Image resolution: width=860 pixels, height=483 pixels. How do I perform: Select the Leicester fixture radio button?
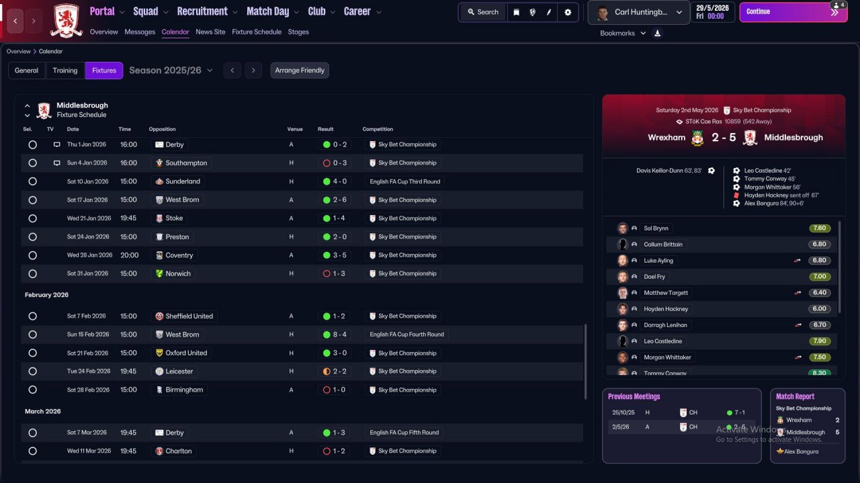click(x=32, y=371)
